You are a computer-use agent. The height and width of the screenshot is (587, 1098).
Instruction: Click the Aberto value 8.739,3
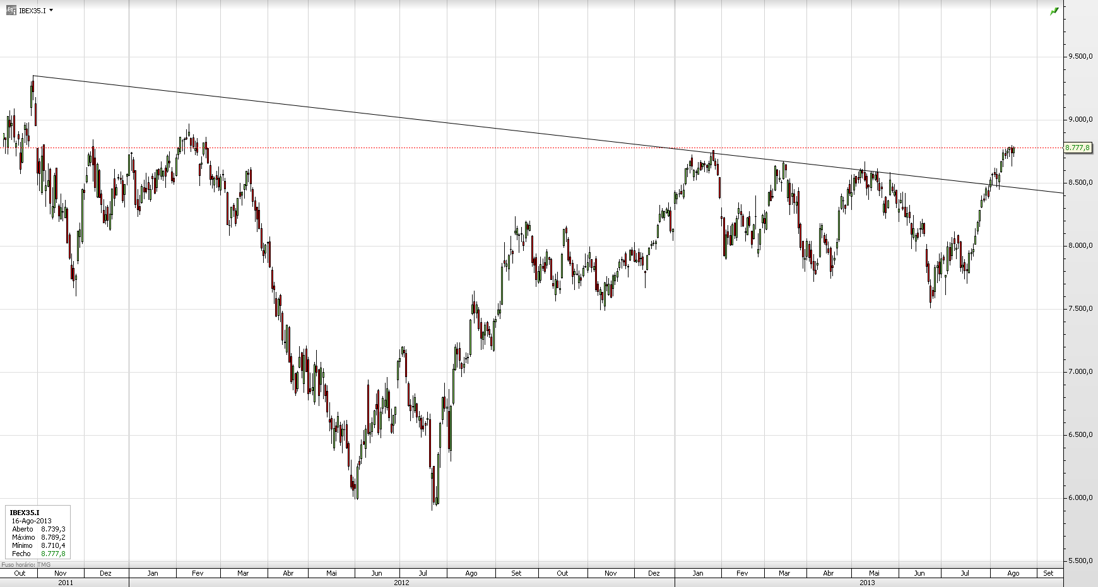[53, 530]
